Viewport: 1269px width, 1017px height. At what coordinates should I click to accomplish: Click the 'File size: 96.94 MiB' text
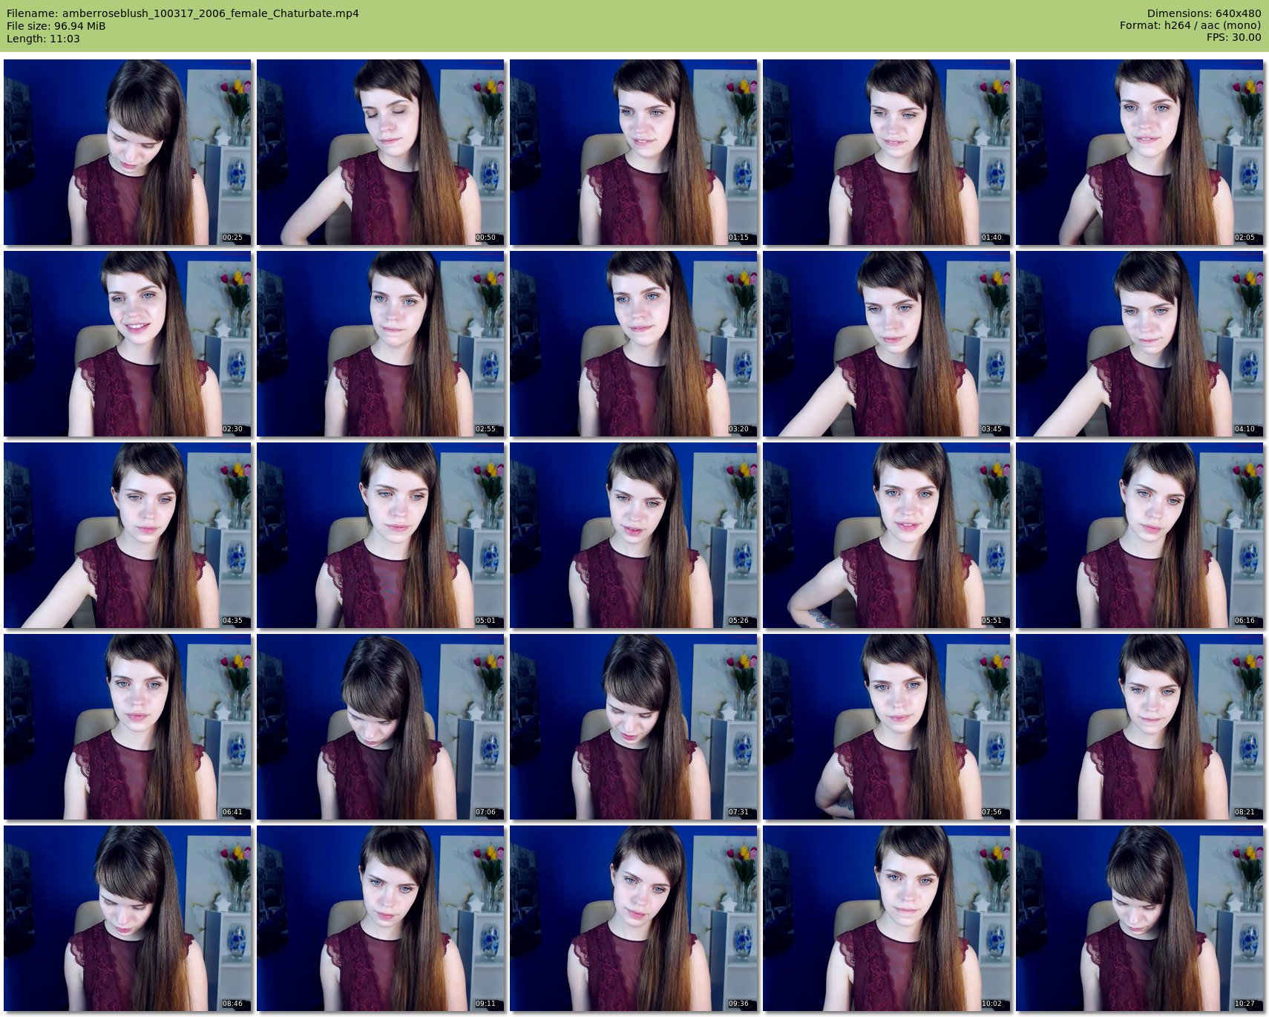point(56,26)
